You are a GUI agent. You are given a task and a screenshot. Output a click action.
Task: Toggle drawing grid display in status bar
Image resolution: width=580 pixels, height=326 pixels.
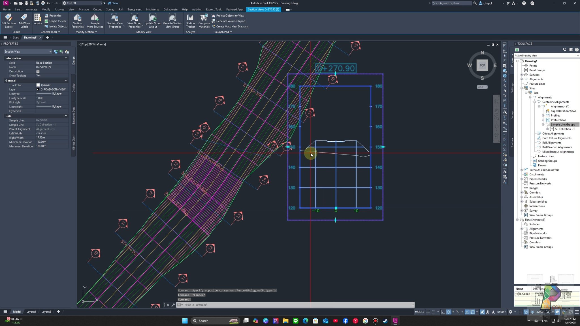coord(428,312)
